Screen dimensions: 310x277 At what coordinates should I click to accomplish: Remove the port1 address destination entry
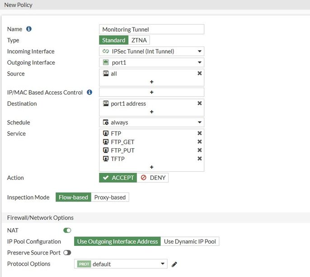tap(199, 103)
